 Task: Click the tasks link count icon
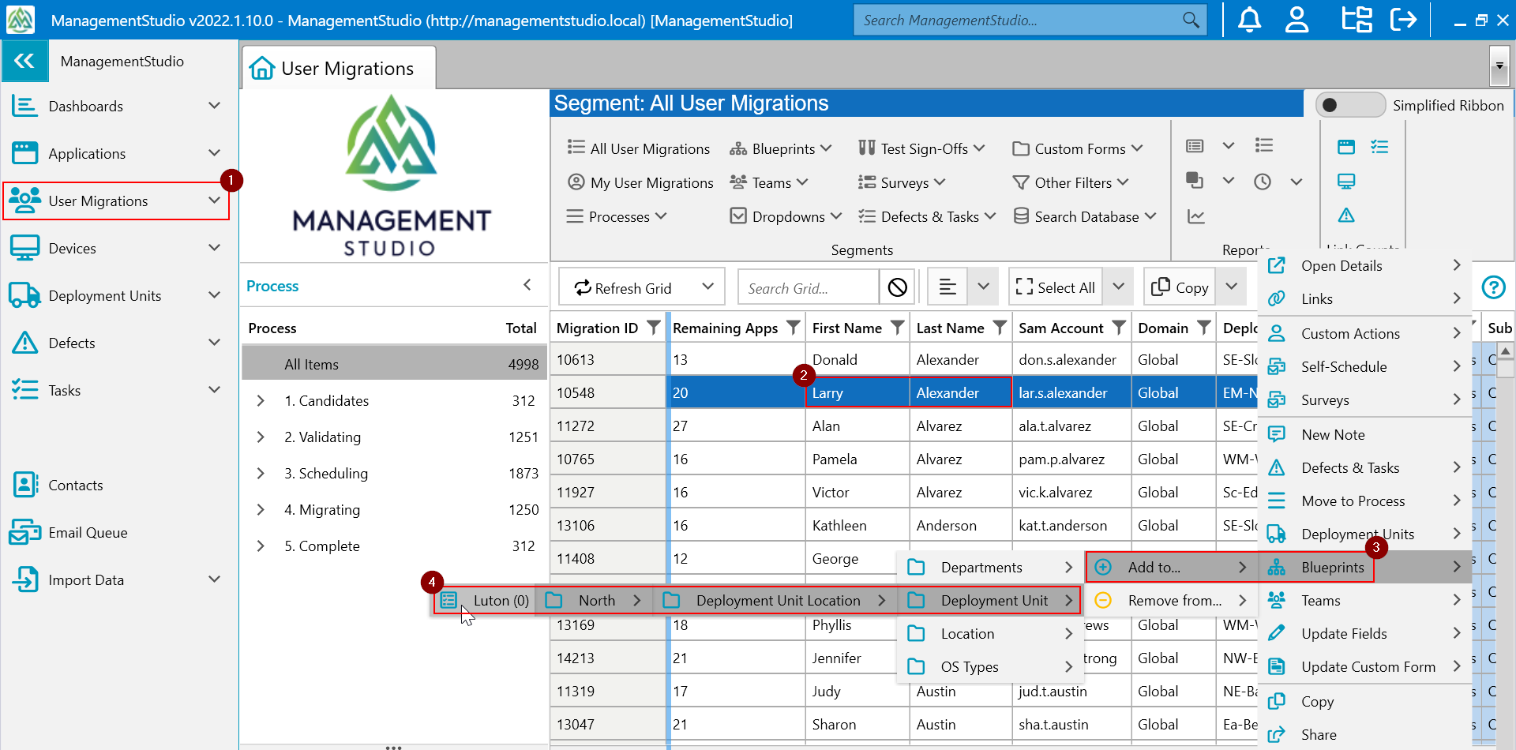[1379, 147]
